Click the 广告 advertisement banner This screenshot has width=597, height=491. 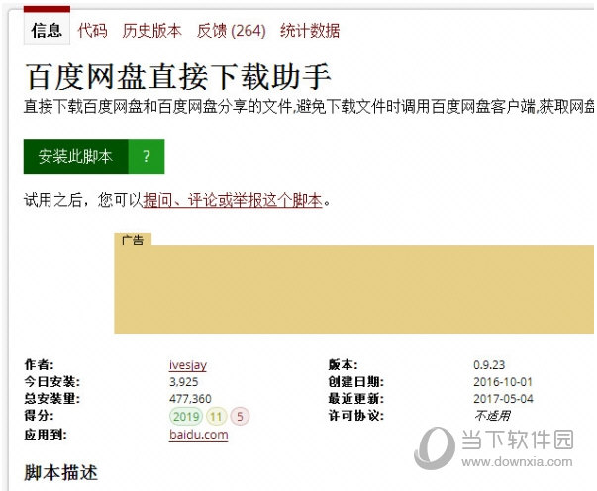pyautogui.click(x=354, y=289)
